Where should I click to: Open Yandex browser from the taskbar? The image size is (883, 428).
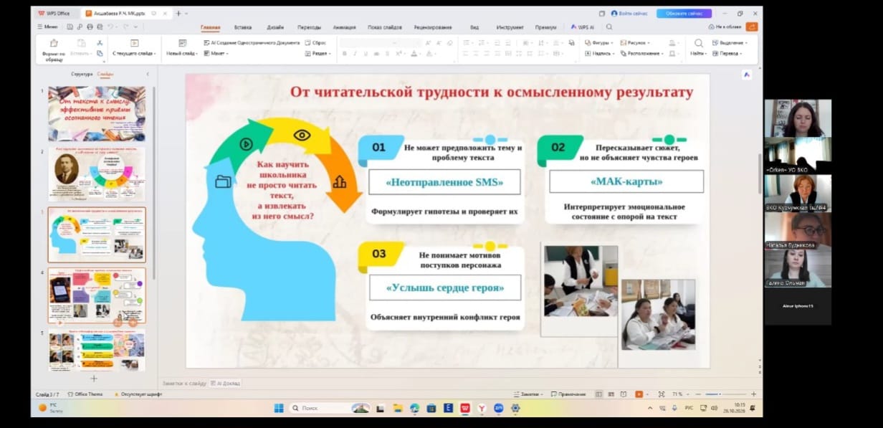point(482,408)
